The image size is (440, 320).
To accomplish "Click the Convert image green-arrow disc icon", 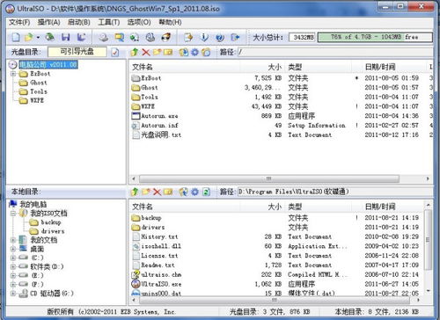I will [135, 37].
